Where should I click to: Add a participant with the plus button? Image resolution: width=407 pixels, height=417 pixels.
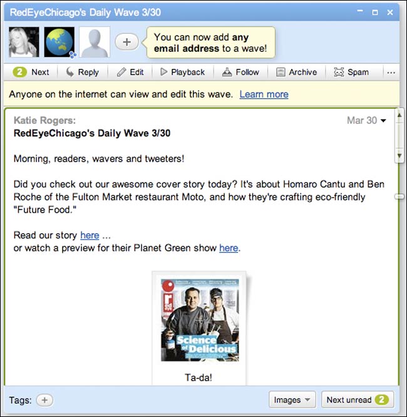[x=126, y=42]
